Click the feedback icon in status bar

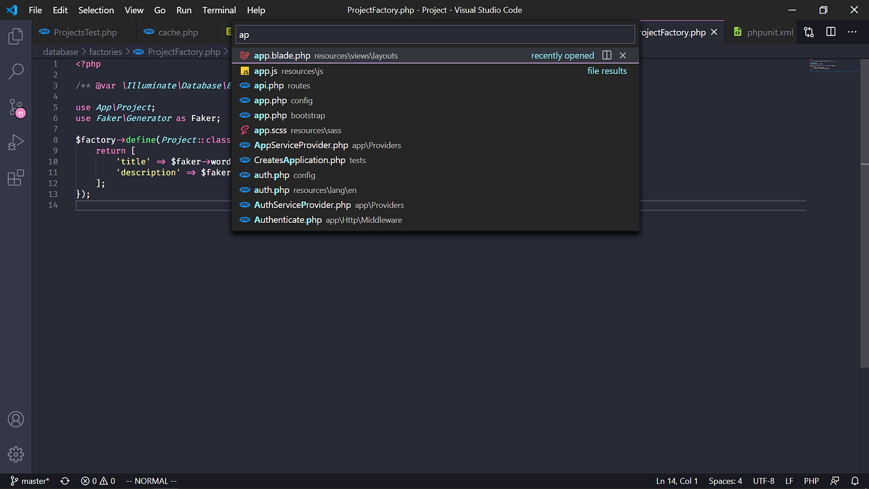pyautogui.click(x=835, y=481)
